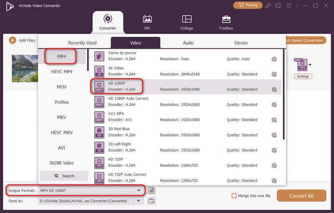The width and height of the screenshot is (334, 213).
Task: Click the HD 1080P preset icon
Action: 99,87
